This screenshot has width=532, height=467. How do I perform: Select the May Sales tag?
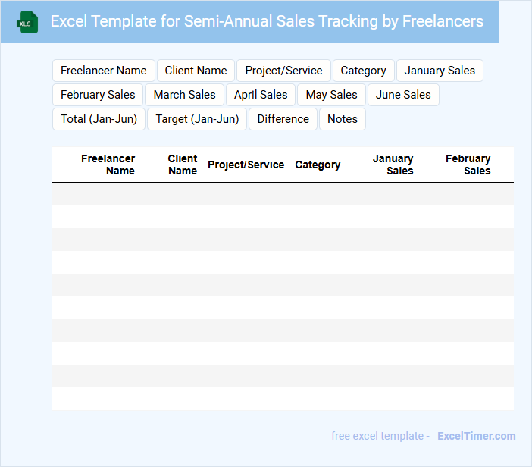tap(332, 95)
